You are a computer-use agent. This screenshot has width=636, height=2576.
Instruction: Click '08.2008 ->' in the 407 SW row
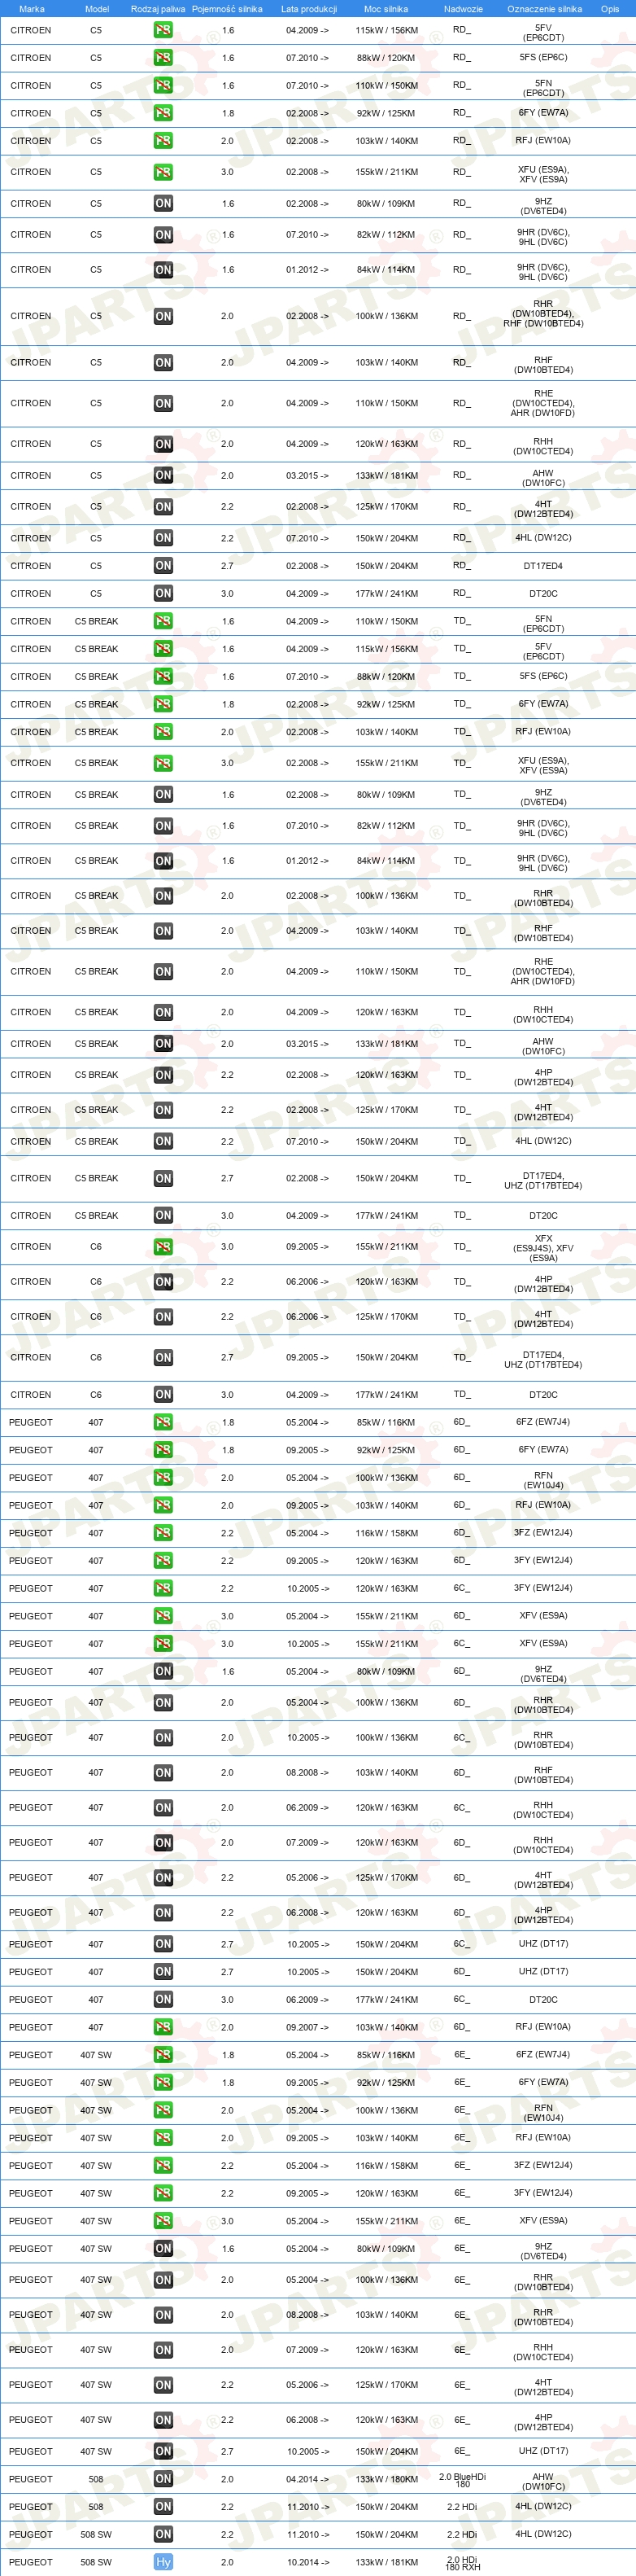click(307, 2315)
